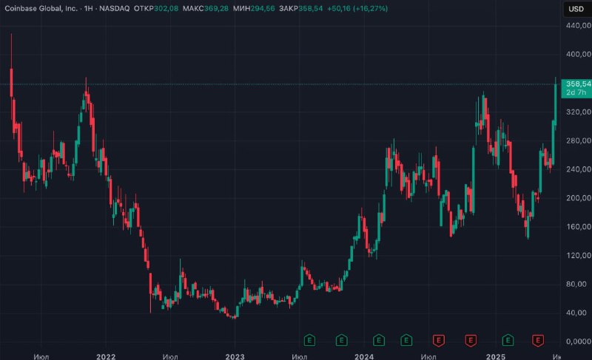
Task: Open the USD currency selector
Action: pyautogui.click(x=577, y=9)
